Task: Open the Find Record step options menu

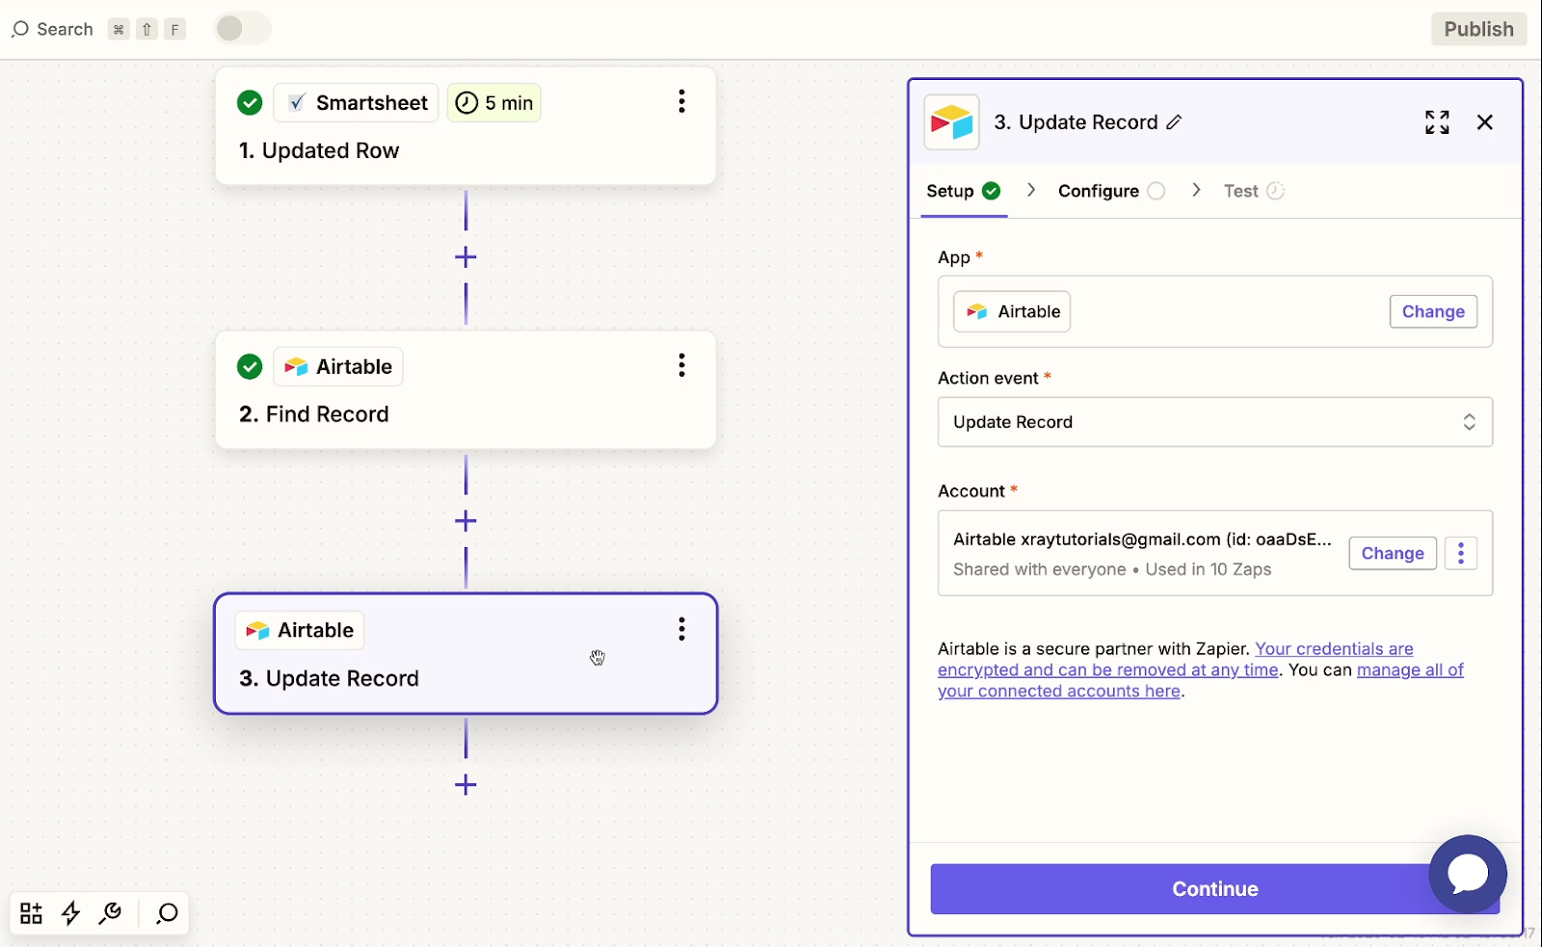Action: [681, 365]
